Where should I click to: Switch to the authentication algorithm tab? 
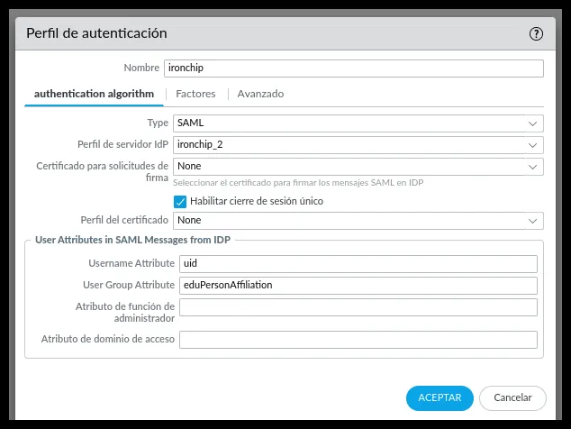click(x=94, y=94)
